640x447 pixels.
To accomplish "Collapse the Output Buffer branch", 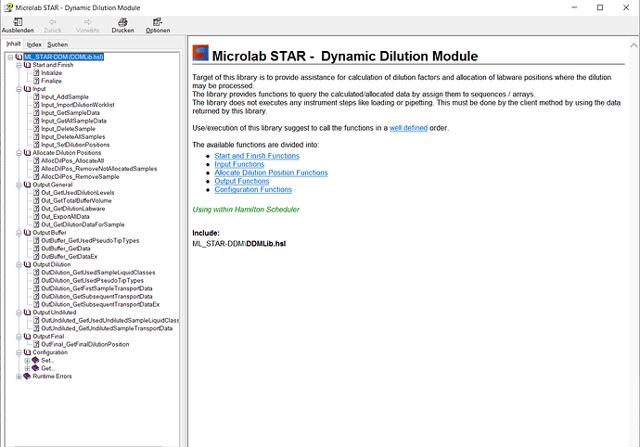I will [x=19, y=233].
